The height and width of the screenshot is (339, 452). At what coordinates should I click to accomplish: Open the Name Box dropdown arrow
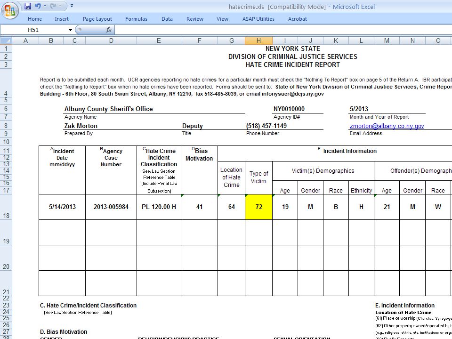click(x=70, y=30)
